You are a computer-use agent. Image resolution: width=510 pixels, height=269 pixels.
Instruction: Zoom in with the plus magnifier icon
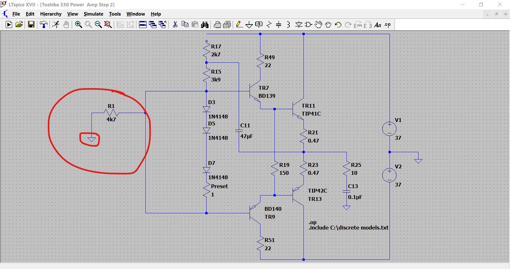tap(78, 25)
